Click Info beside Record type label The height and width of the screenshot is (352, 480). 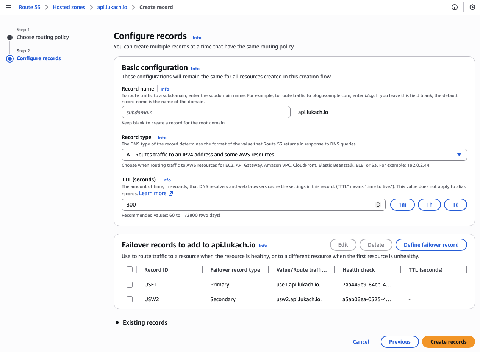162,138
